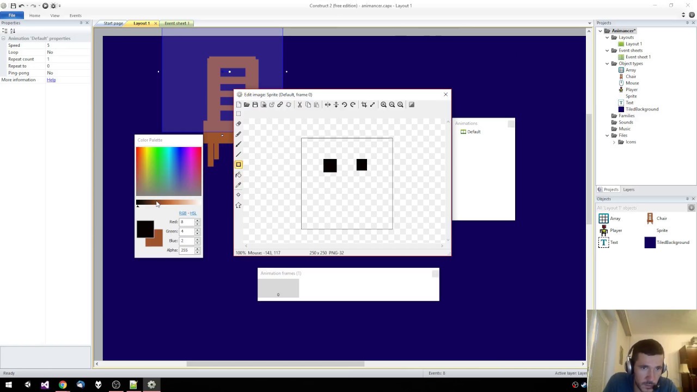Open the File menu
Screen dimensions: 697x392
12,15
